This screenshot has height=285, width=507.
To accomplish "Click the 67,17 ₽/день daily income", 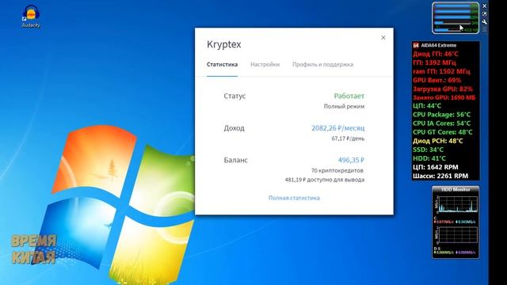I will pos(348,139).
